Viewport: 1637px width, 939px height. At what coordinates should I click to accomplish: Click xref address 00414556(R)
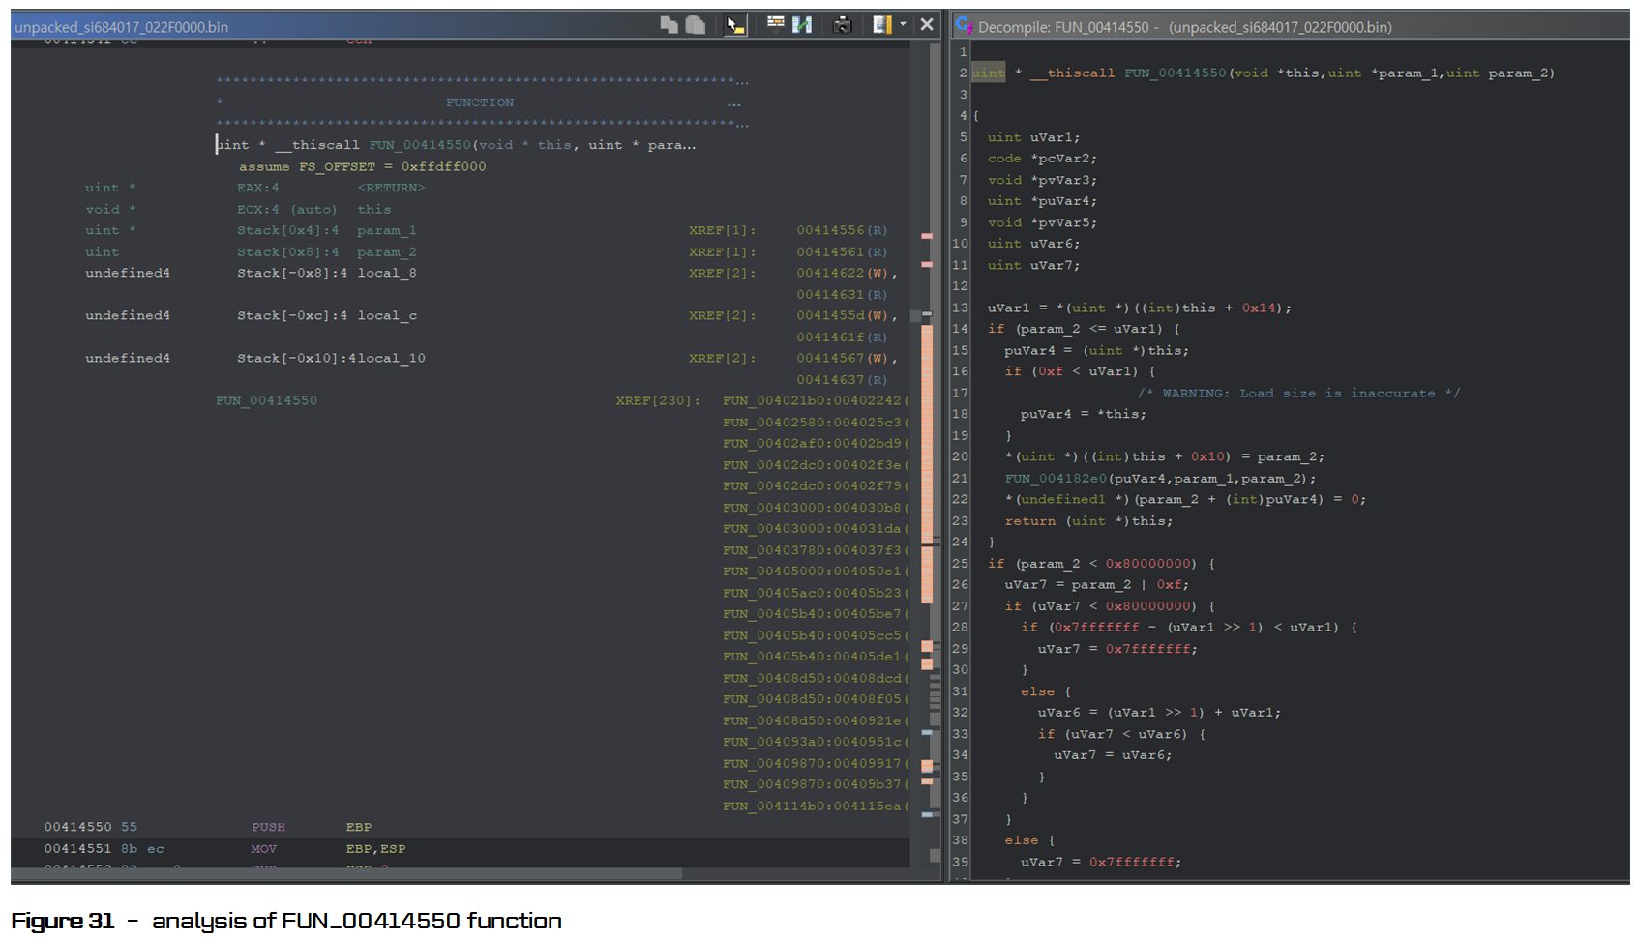[x=842, y=230]
